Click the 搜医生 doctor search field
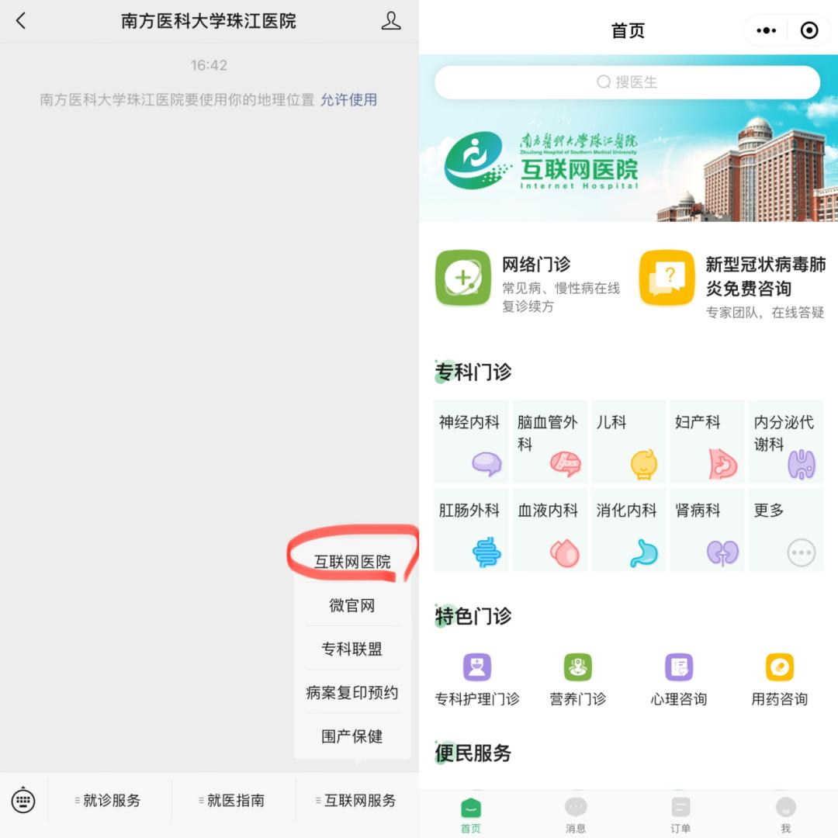This screenshot has height=838, width=838. point(627,81)
